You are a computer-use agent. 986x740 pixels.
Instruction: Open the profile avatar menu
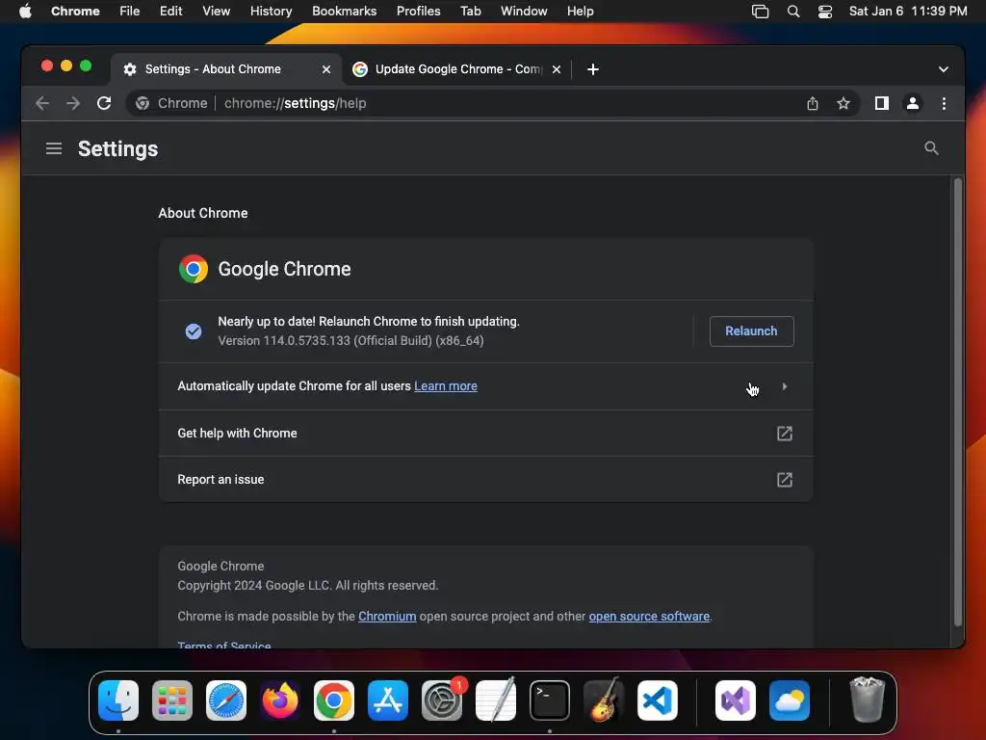click(913, 103)
